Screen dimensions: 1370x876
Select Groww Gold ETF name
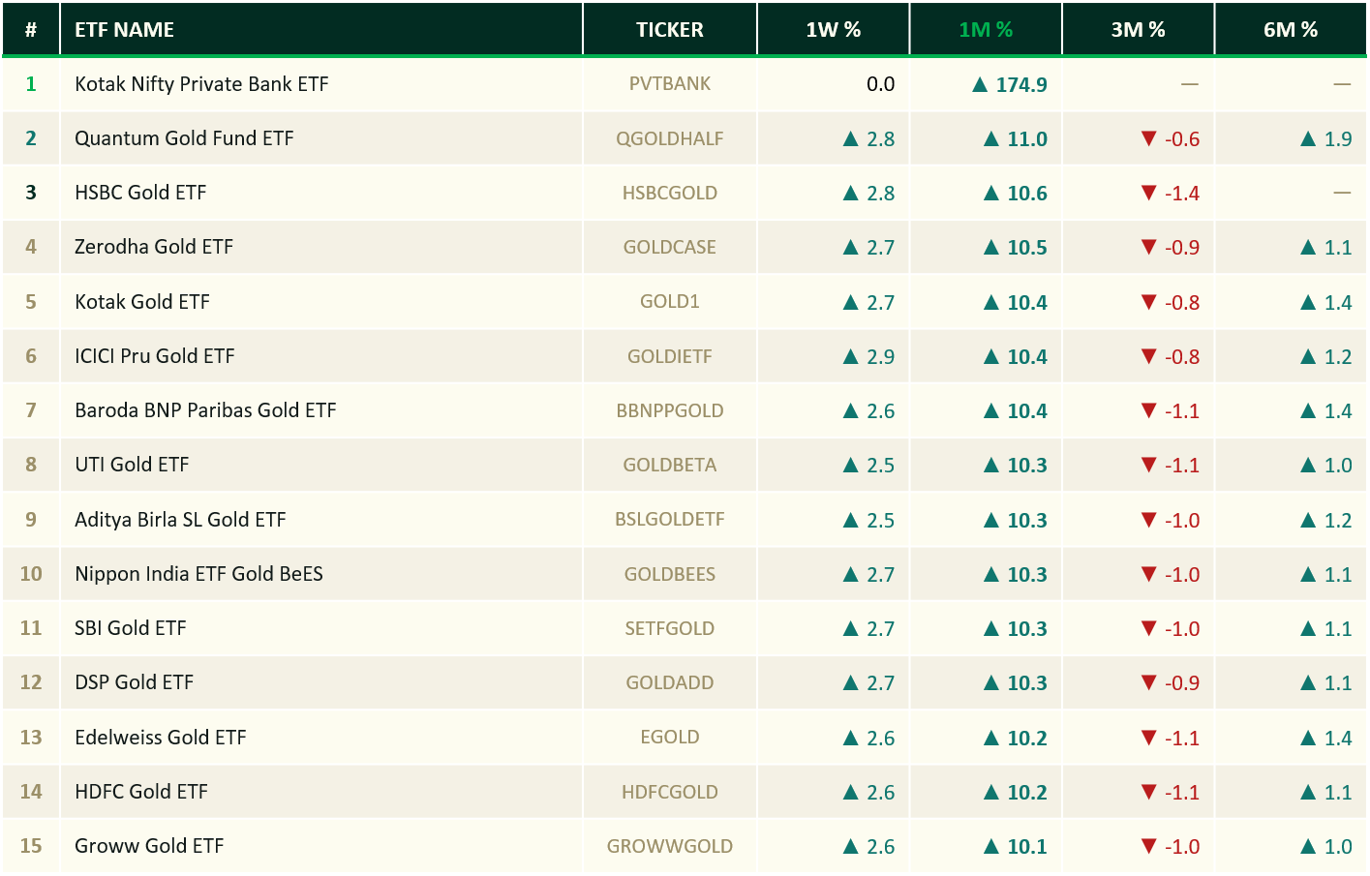click(x=149, y=846)
